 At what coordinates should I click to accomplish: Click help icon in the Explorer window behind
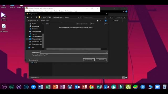pyautogui.click(x=126, y=11)
